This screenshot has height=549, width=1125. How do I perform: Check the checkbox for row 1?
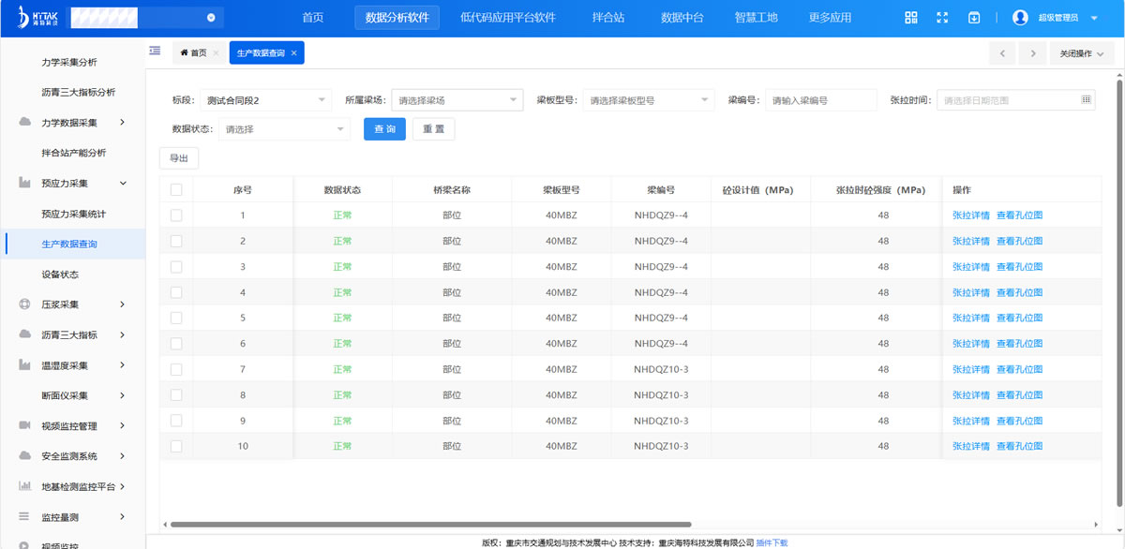click(x=176, y=215)
